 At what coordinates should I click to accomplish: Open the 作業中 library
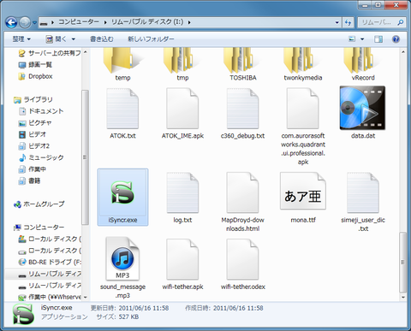tap(33, 169)
